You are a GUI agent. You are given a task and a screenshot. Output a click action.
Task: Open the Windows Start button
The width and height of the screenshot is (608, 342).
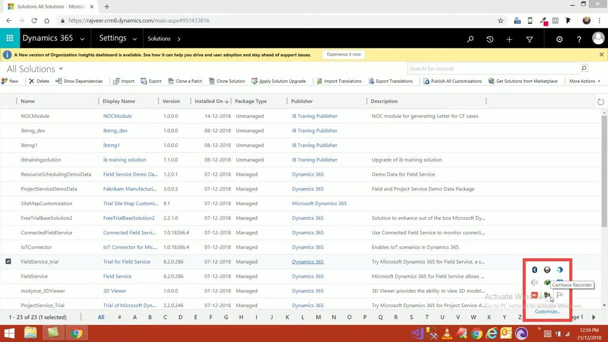coord(9,333)
